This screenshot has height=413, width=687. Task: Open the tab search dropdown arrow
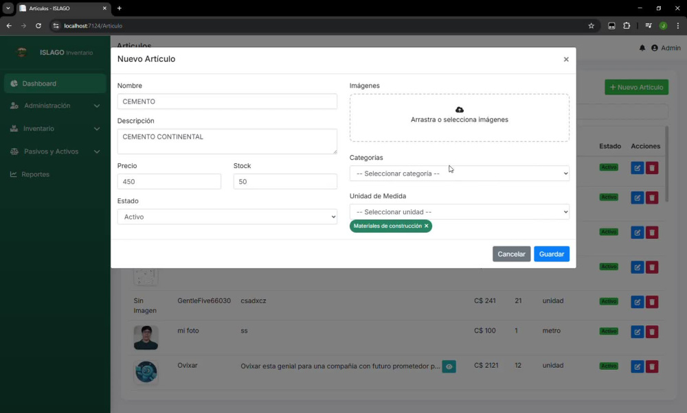(8, 8)
